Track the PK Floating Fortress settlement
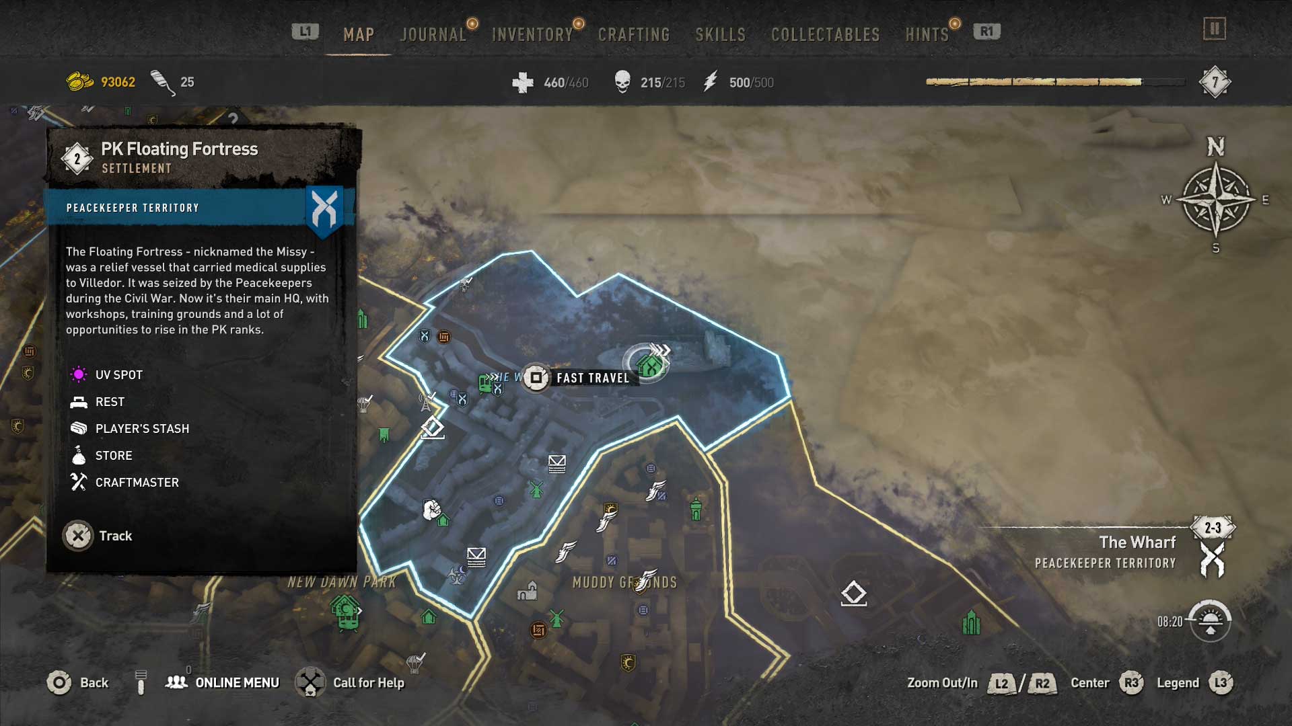Viewport: 1292px width, 726px height. (x=98, y=536)
